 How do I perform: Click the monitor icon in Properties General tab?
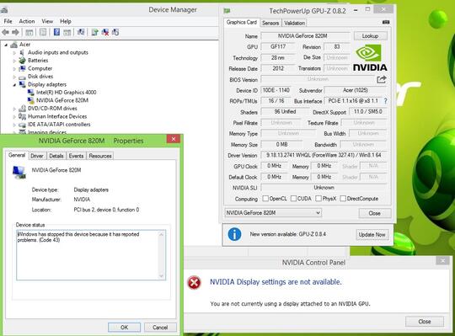(19, 172)
